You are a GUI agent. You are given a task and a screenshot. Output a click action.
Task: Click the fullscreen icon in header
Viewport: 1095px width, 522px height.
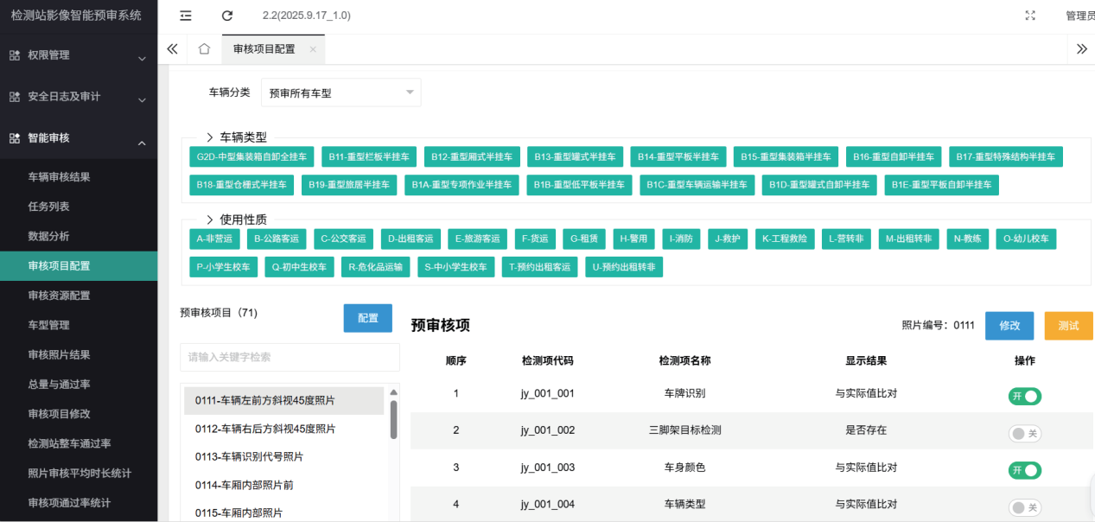pyautogui.click(x=1030, y=16)
